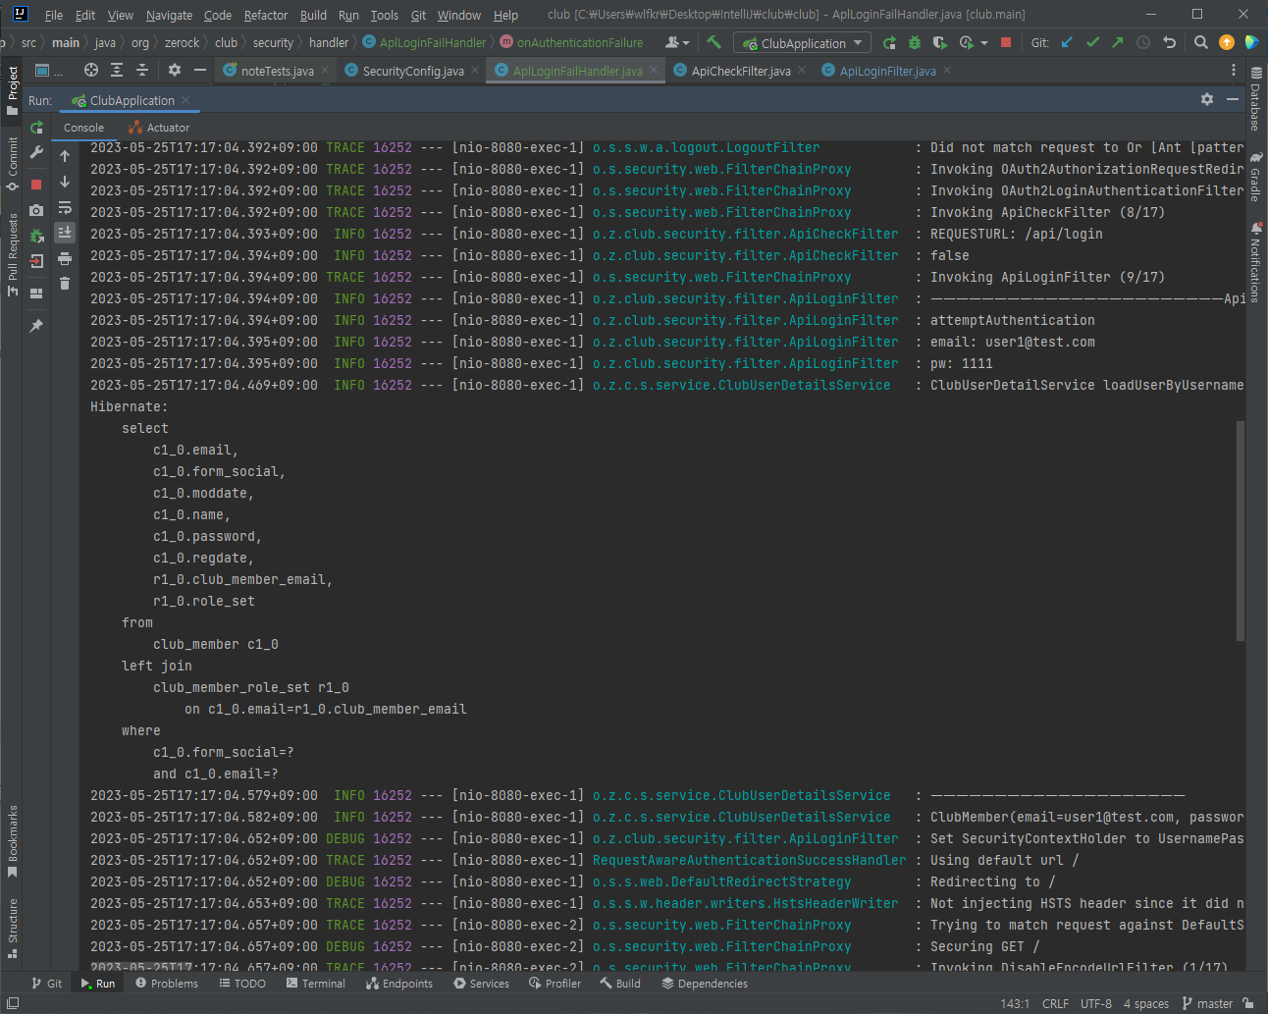Open the Navigate menu
Viewport: 1268px width, 1014px height.
[x=169, y=15]
